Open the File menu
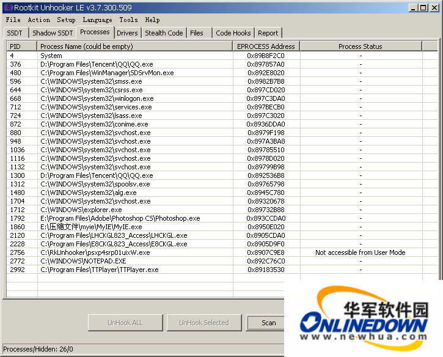This screenshot has height=357, width=443. [x=13, y=20]
